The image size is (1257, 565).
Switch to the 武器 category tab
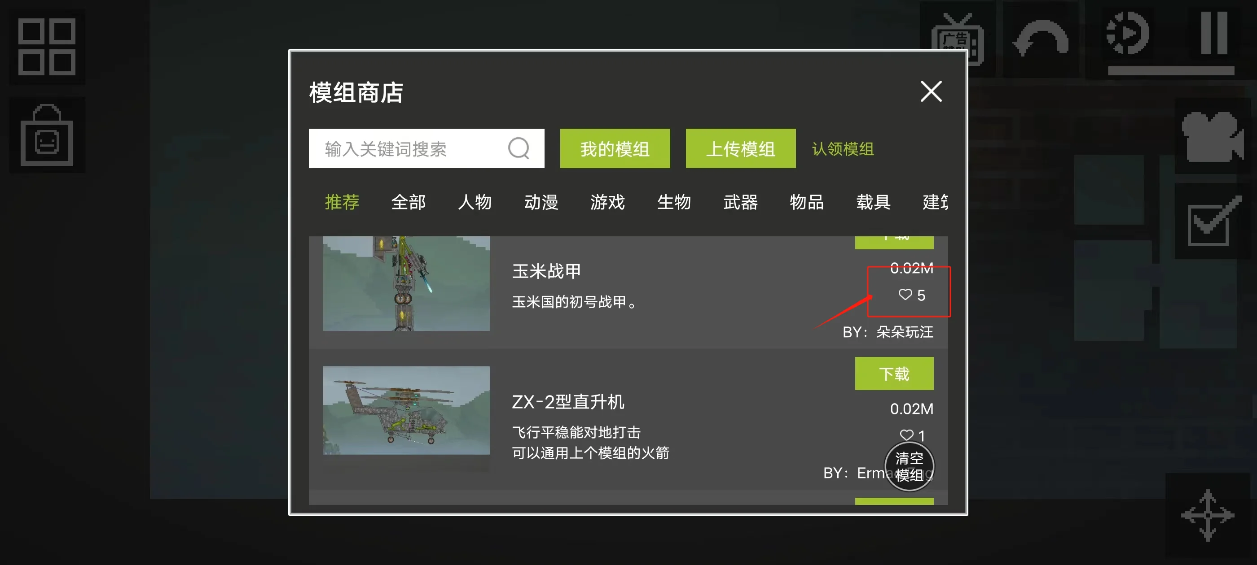tap(740, 202)
